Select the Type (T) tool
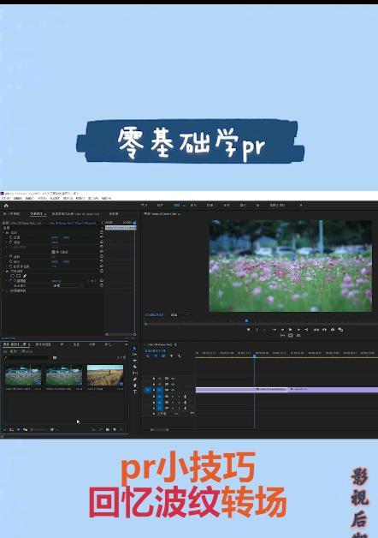This screenshot has width=378, height=538. 134,392
